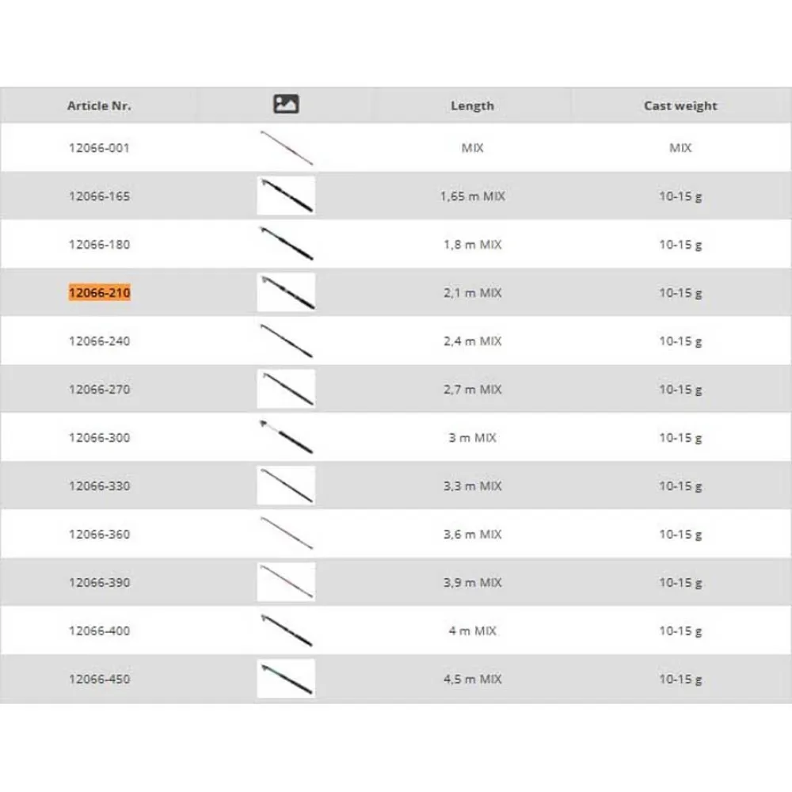The image size is (792, 792).
Task: Select the 4,5 m MIX length cell
Action: 473,679
